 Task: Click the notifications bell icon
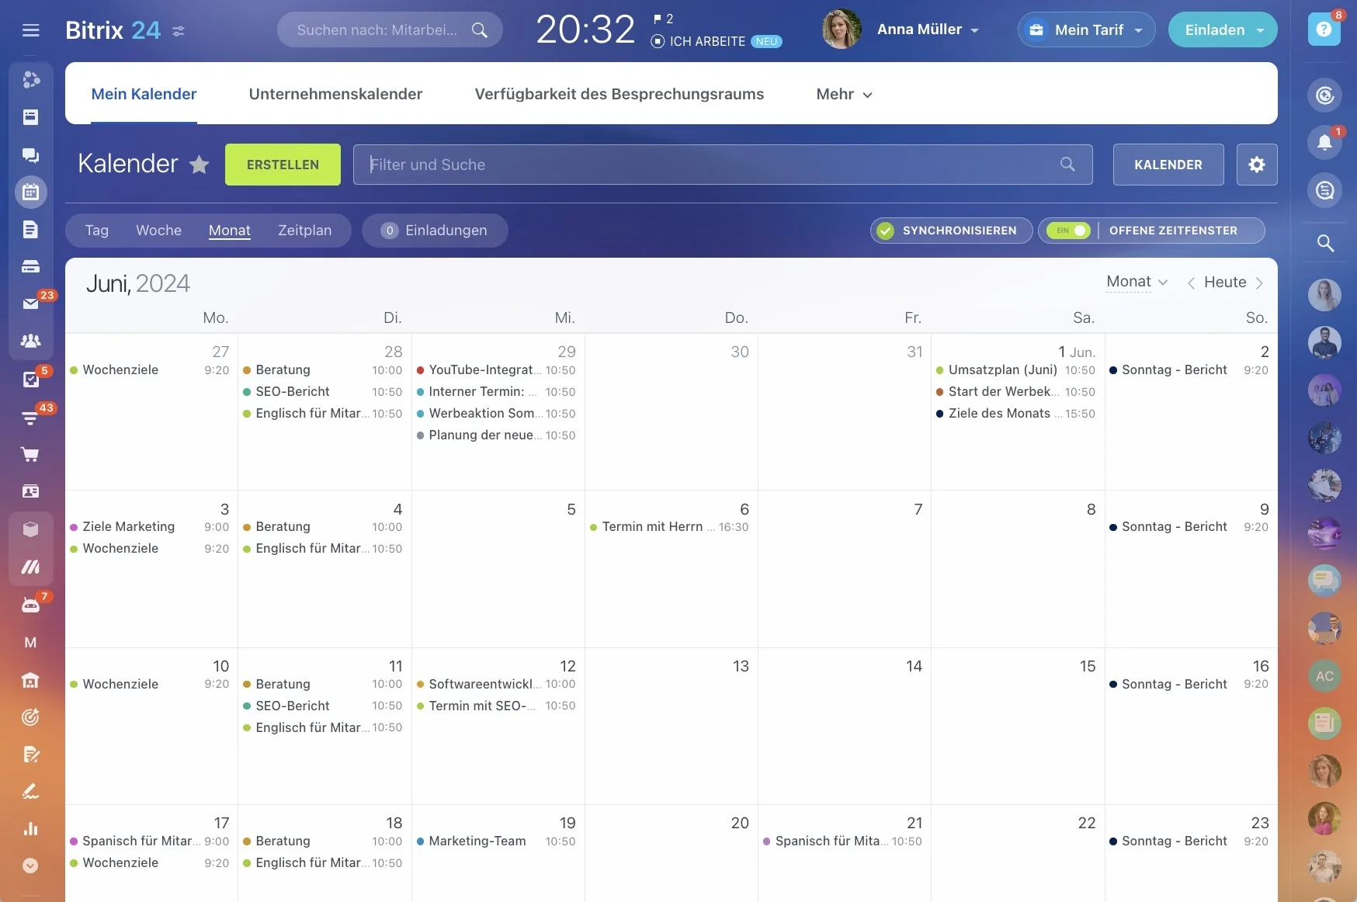1324,143
